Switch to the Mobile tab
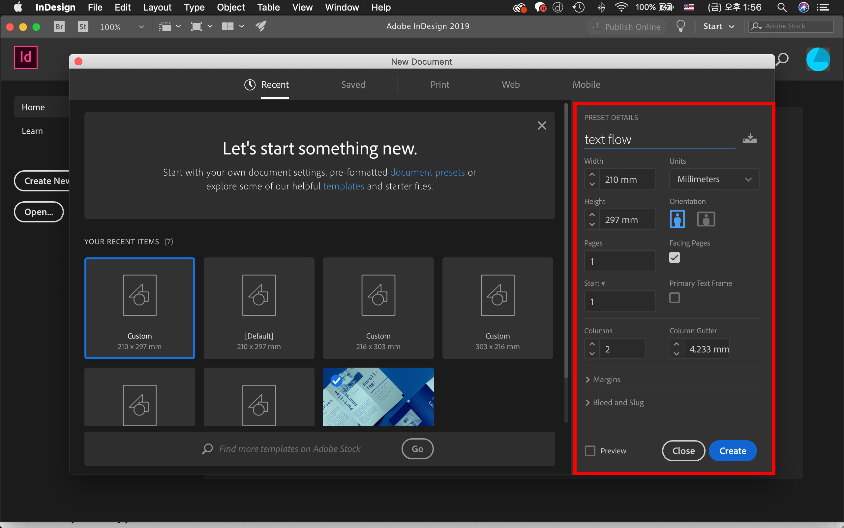 tap(586, 84)
